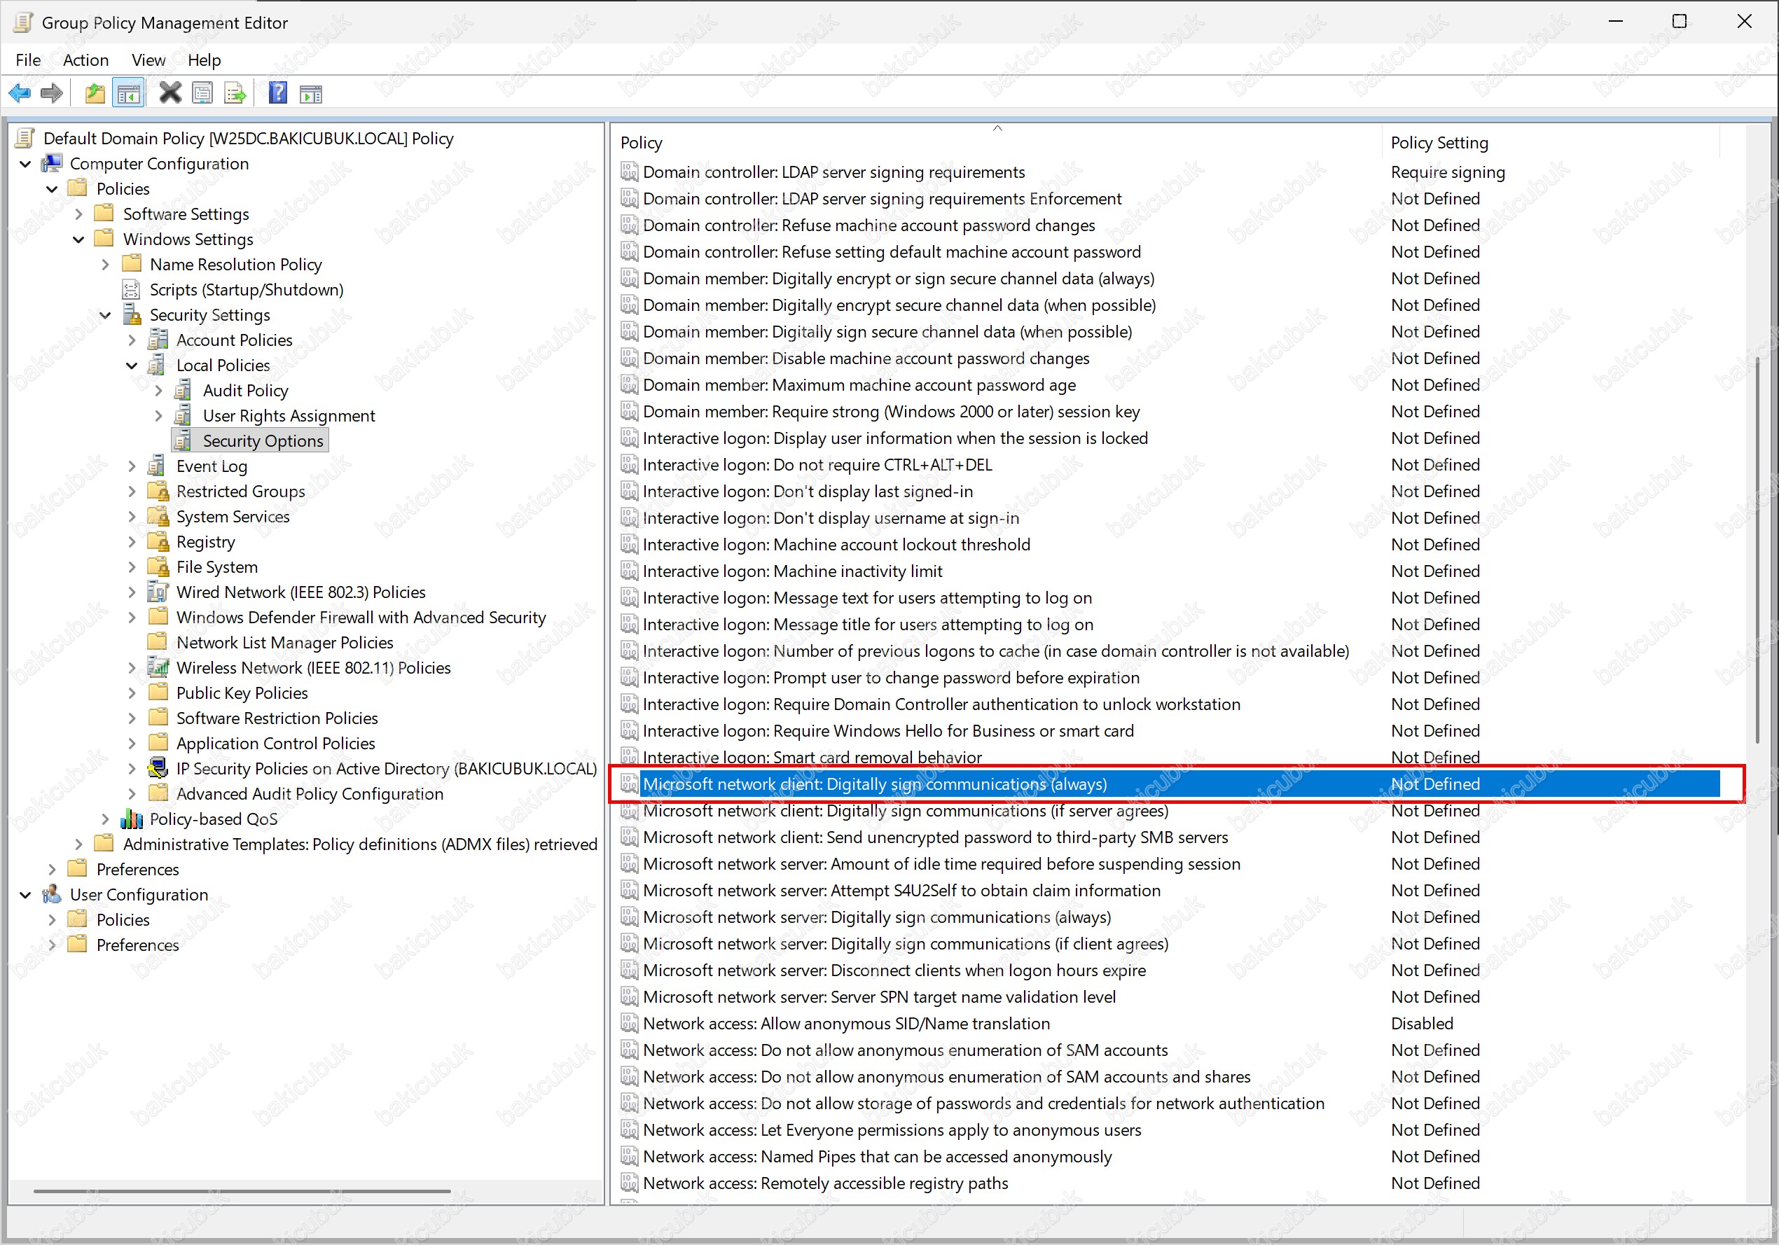Collapse the Local Policies node
Image resolution: width=1779 pixels, height=1245 pixels.
coord(132,366)
